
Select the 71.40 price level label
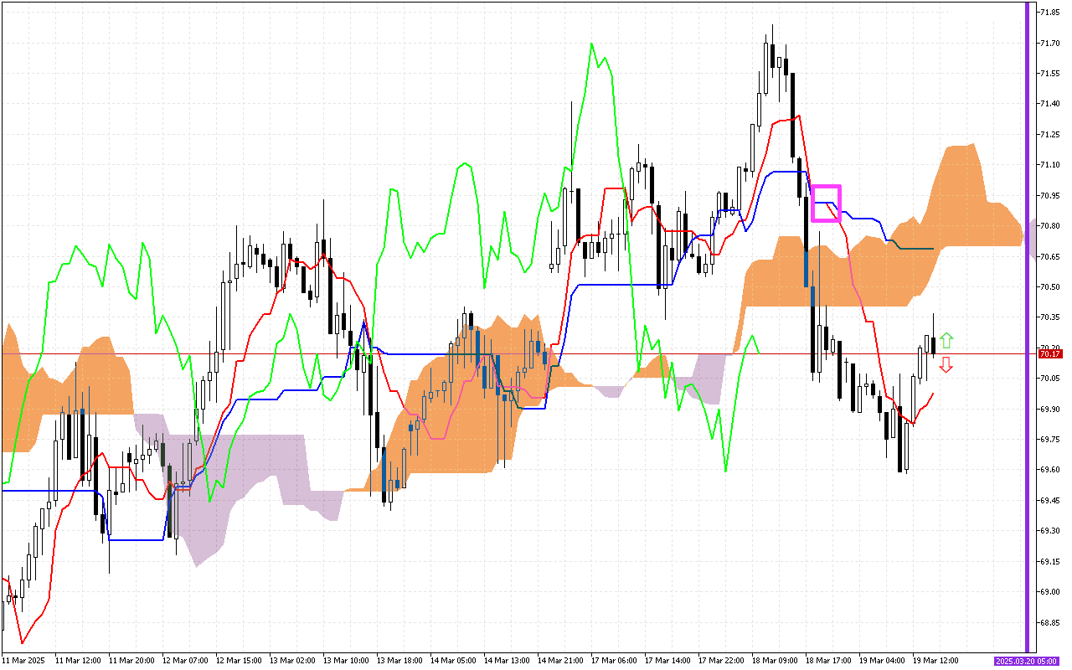point(1049,104)
